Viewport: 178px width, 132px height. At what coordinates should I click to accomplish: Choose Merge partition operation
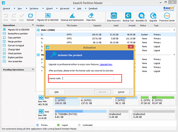tap(15, 41)
